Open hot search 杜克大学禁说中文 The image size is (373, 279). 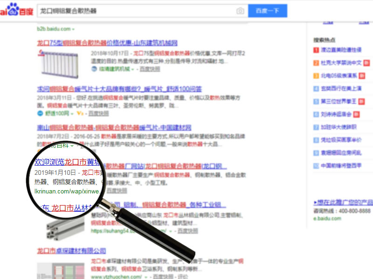(x=341, y=63)
